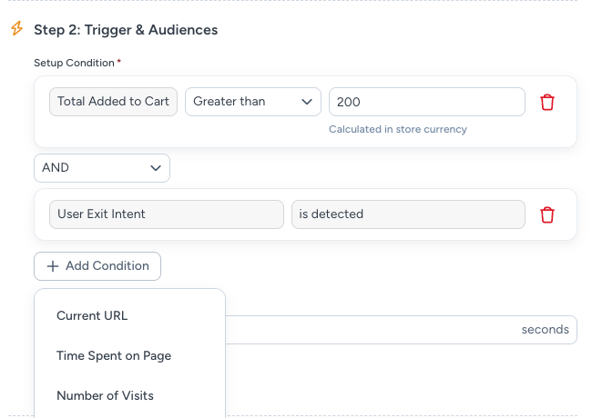Click the lightning bolt icon beside Step 2

(15, 29)
